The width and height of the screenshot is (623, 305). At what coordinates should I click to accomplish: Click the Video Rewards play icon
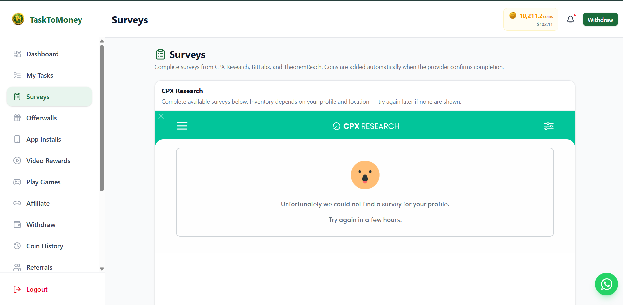coord(17,161)
